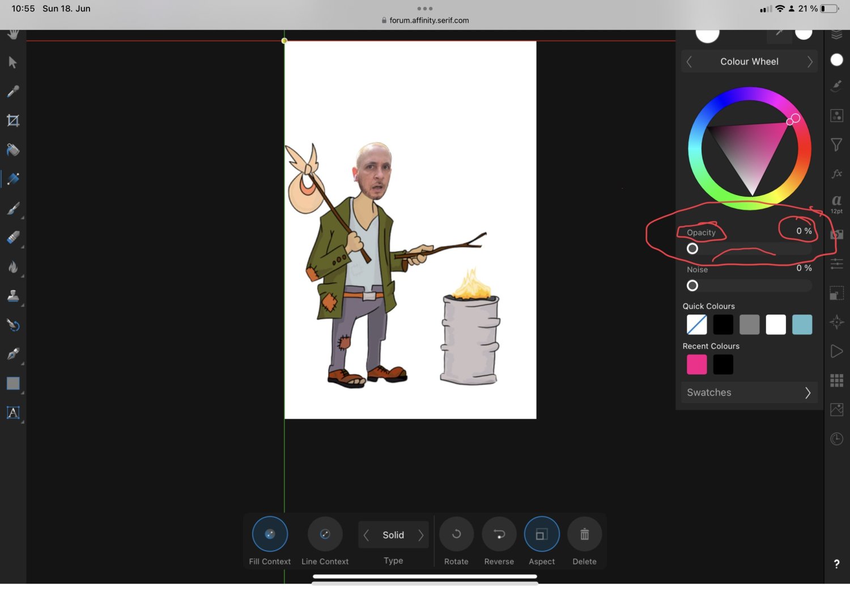The image size is (850, 591).
Task: Switch to next gradient Type after Solid
Action: pos(420,535)
